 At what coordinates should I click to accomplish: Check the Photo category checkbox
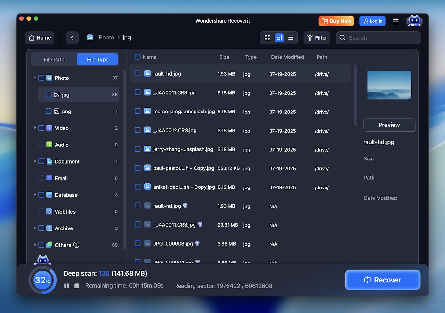pos(41,78)
